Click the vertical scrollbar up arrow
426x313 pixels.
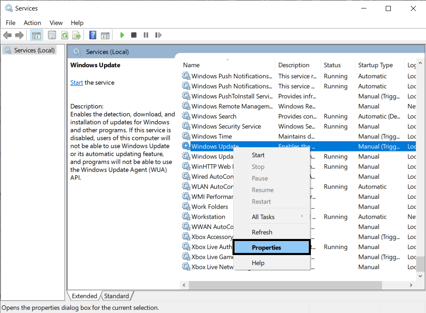pos(420,63)
